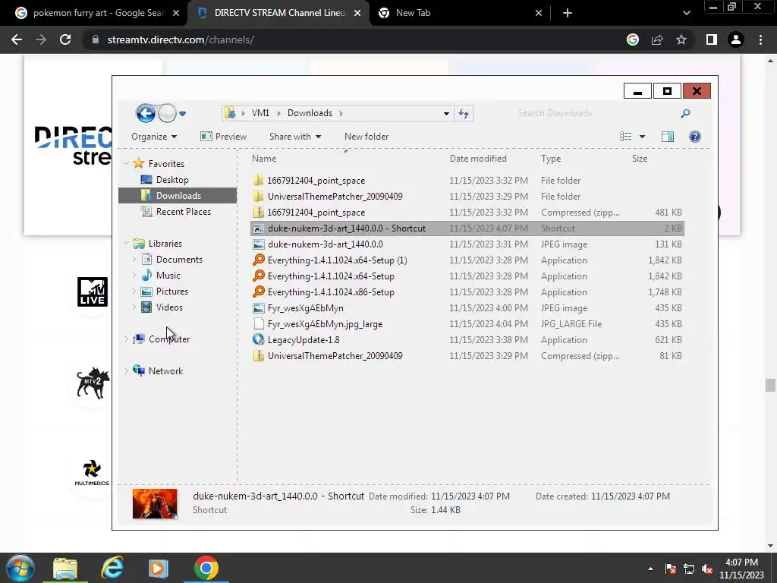Screen dimensions: 777x583
Task: Bookmark this page with the star icon
Action: click(681, 39)
